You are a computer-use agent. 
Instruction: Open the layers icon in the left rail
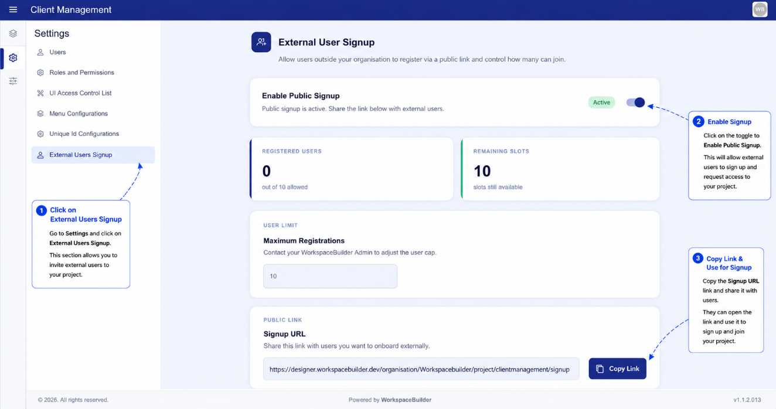13,34
